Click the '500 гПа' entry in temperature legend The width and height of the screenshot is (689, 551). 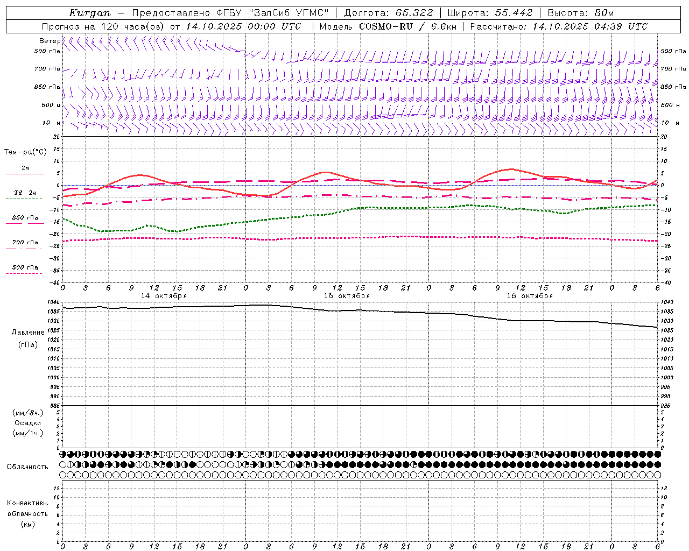(25, 267)
